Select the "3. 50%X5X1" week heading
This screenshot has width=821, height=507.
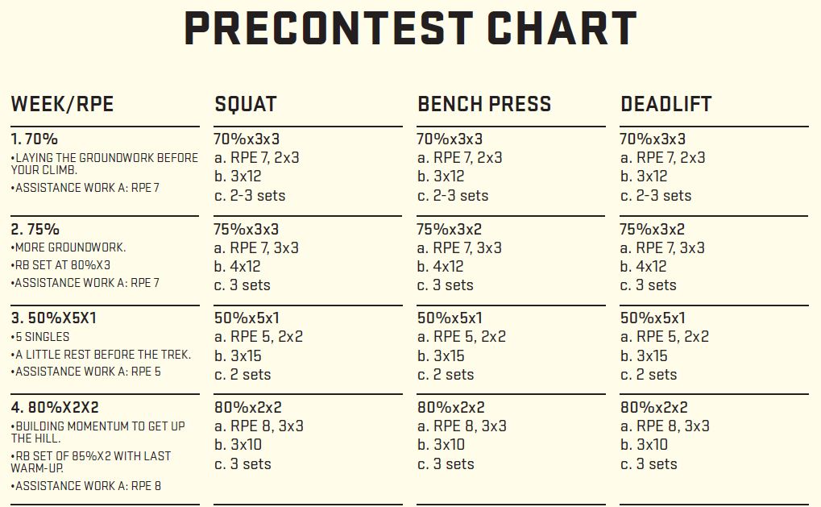coord(55,318)
